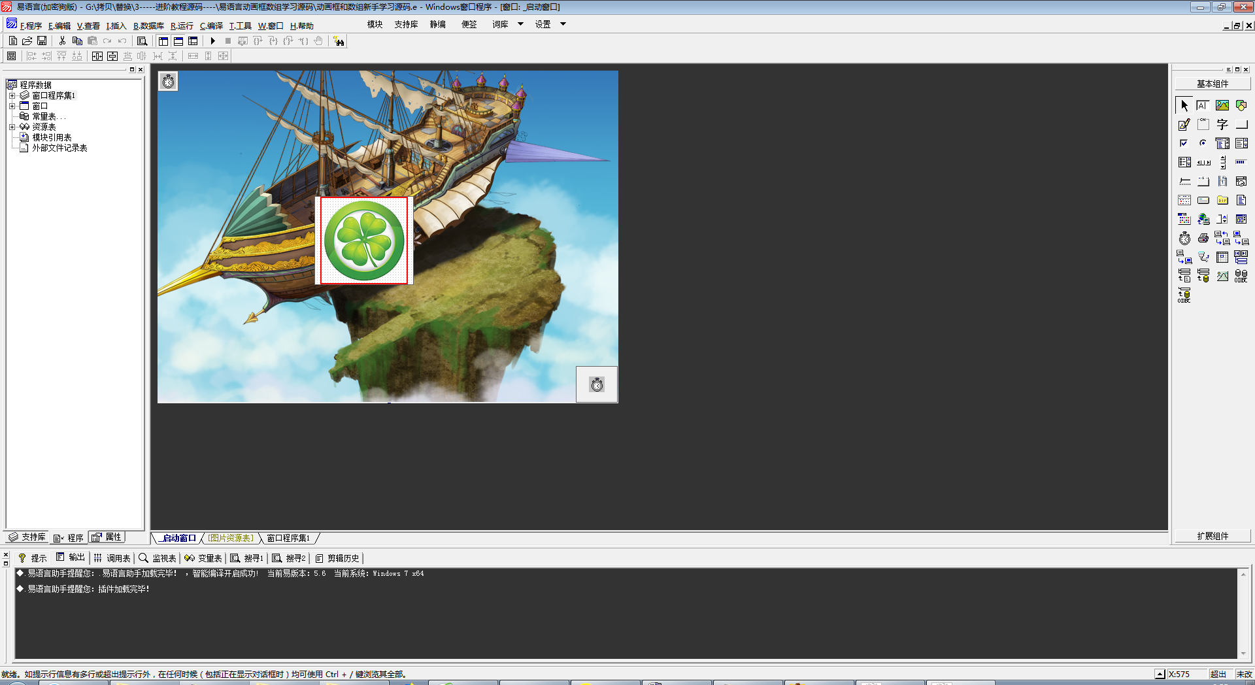The image size is (1255, 685).
Task: Select the pointer tool in components
Action: [1184, 105]
